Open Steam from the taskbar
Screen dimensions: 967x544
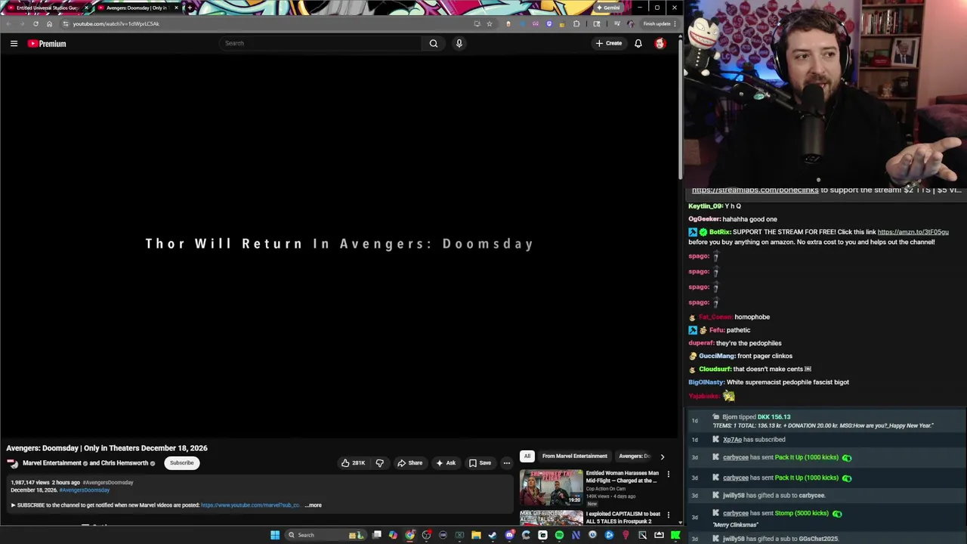tap(493, 535)
